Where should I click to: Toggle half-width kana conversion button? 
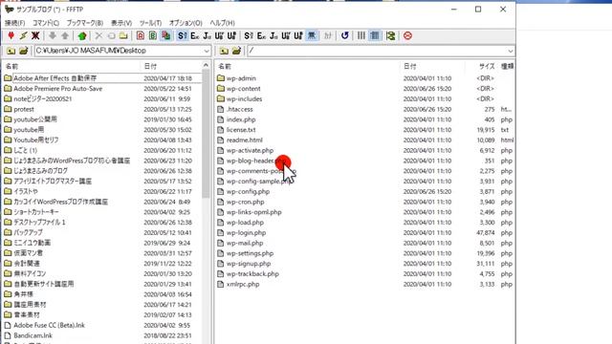[328, 36]
